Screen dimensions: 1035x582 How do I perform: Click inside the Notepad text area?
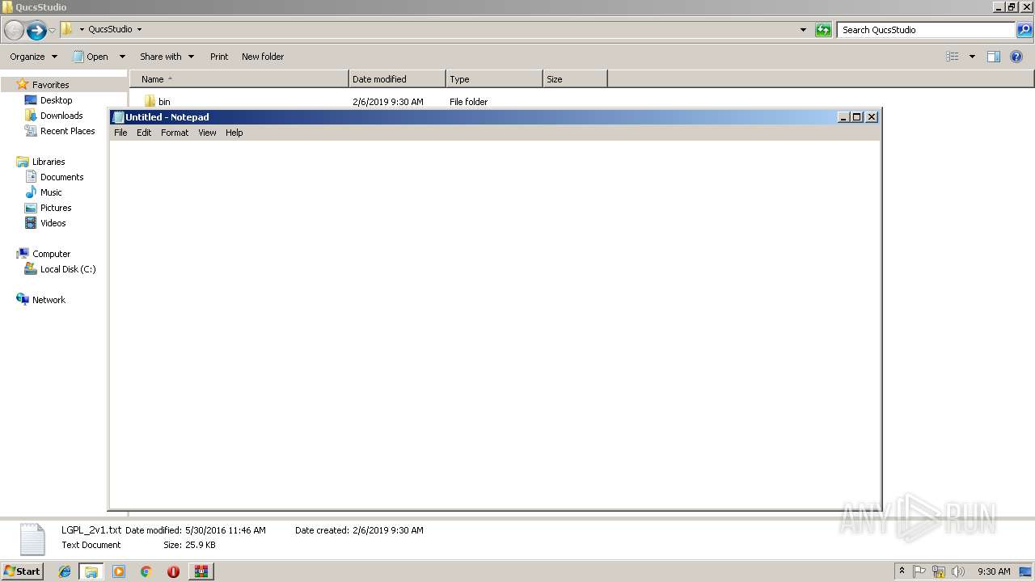coord(494,325)
